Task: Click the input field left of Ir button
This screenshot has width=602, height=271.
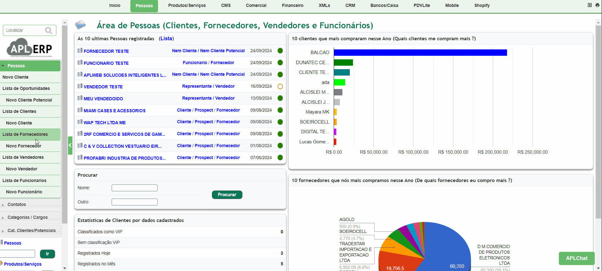Action: pos(18,254)
